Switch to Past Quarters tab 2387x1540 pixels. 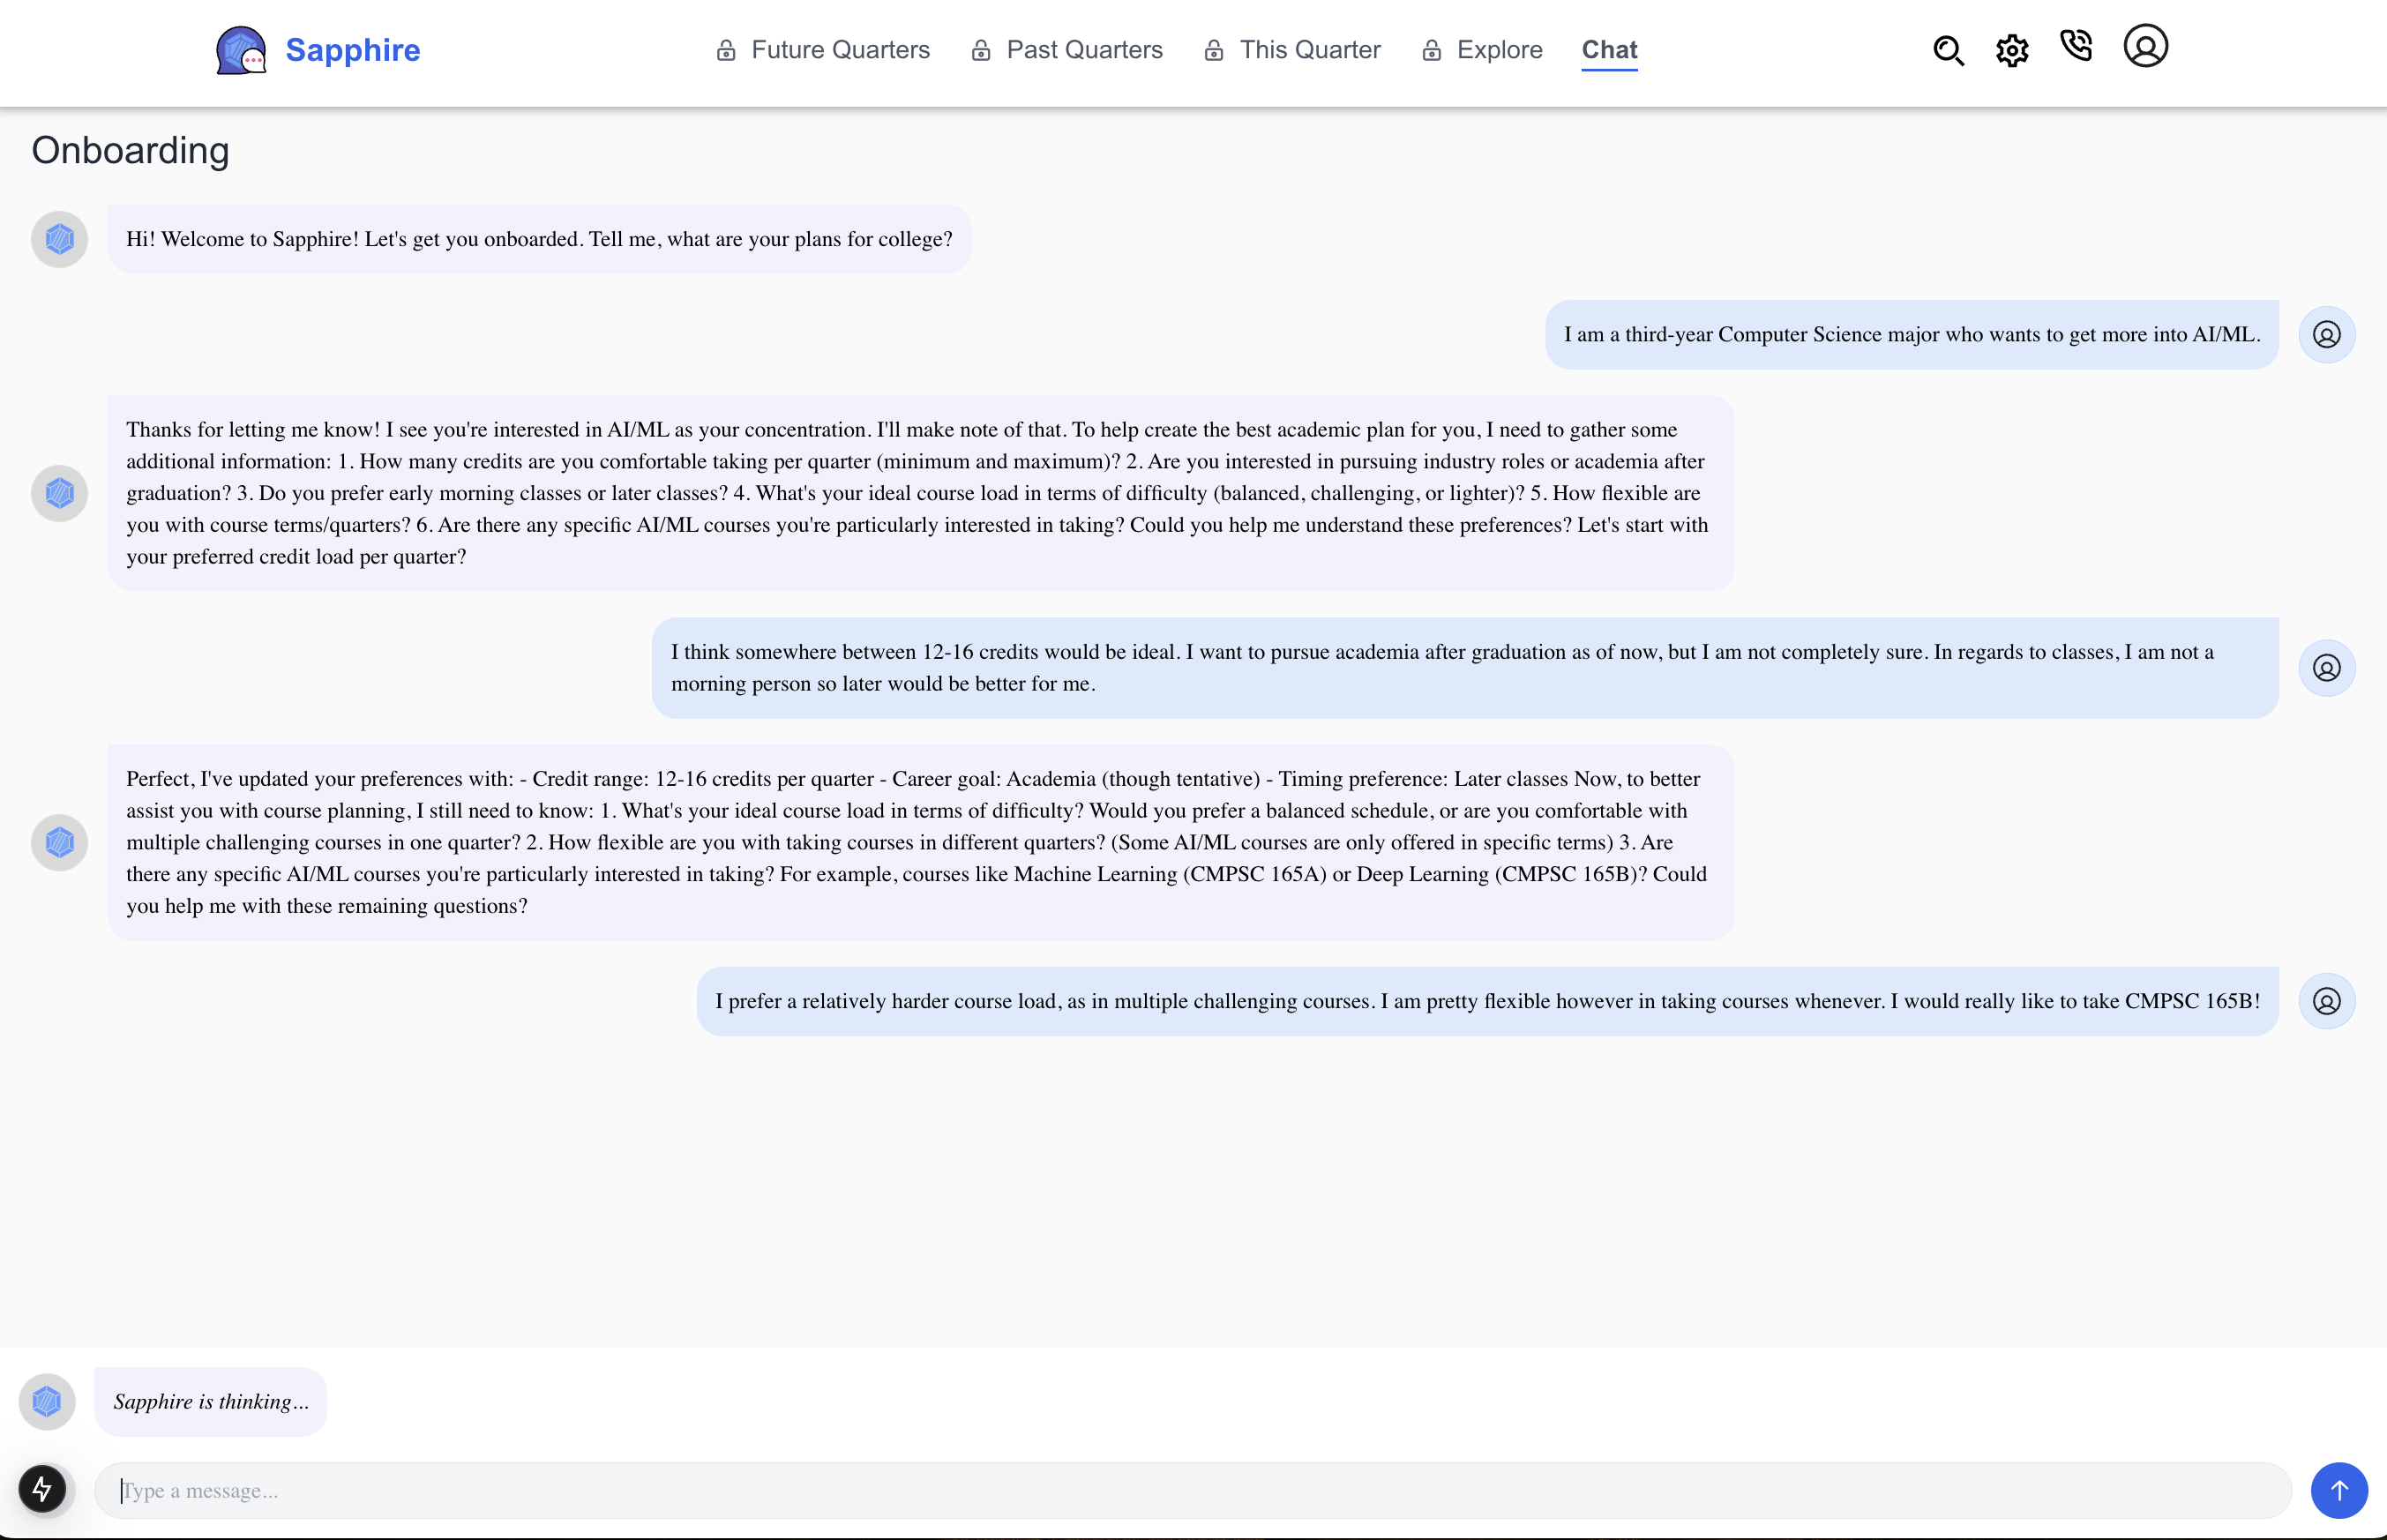[1084, 50]
